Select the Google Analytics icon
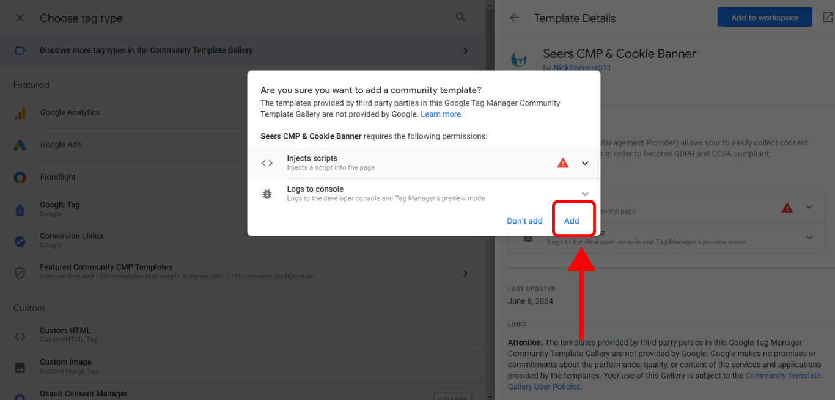835x400 pixels. click(x=20, y=113)
